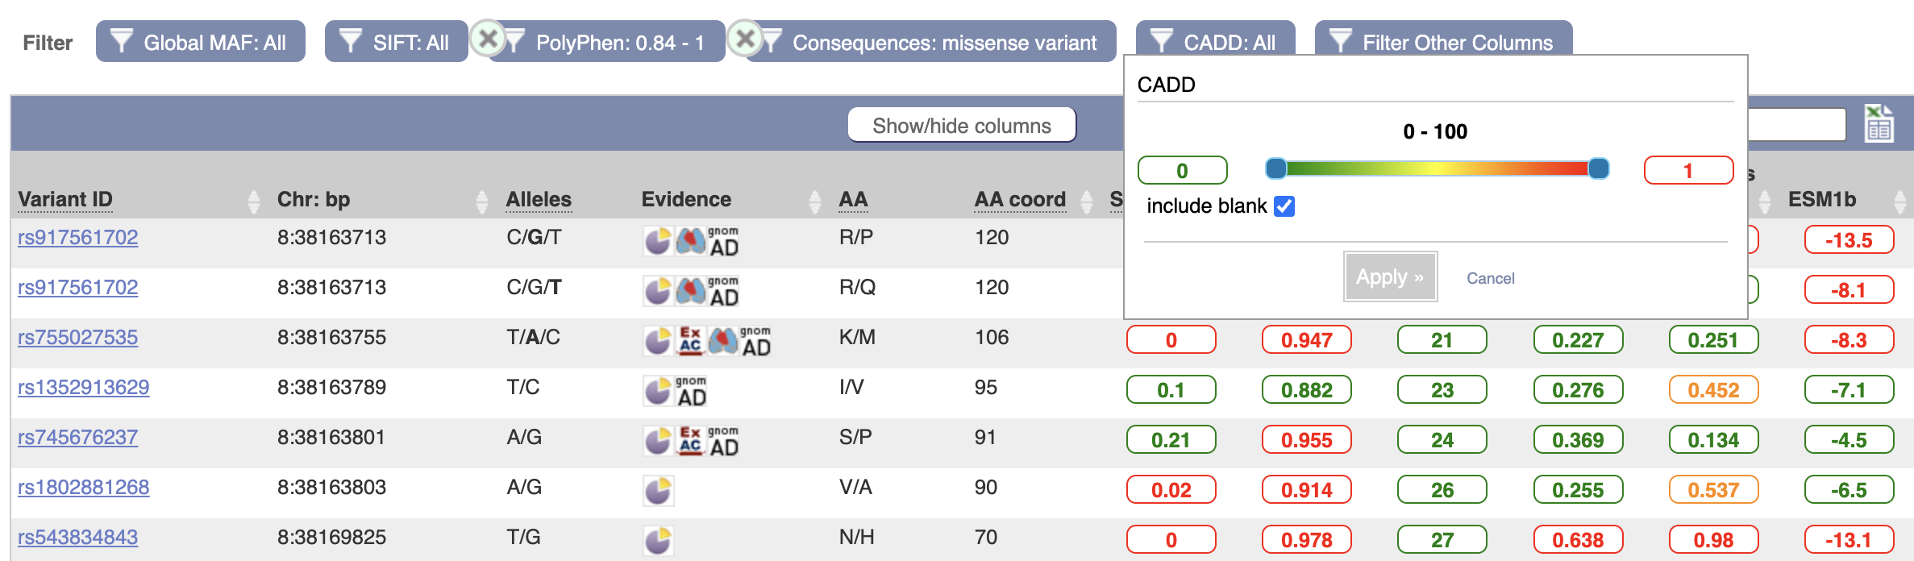Sort table by Variant ID column
1914x561 pixels.
(65, 199)
